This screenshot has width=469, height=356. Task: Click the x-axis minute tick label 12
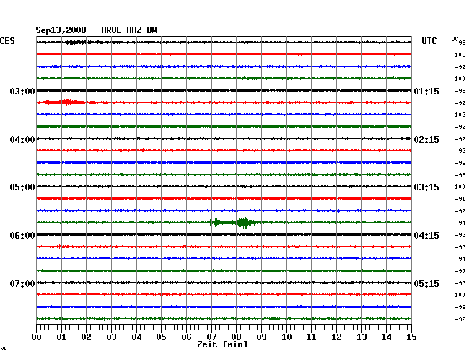pos(336,337)
